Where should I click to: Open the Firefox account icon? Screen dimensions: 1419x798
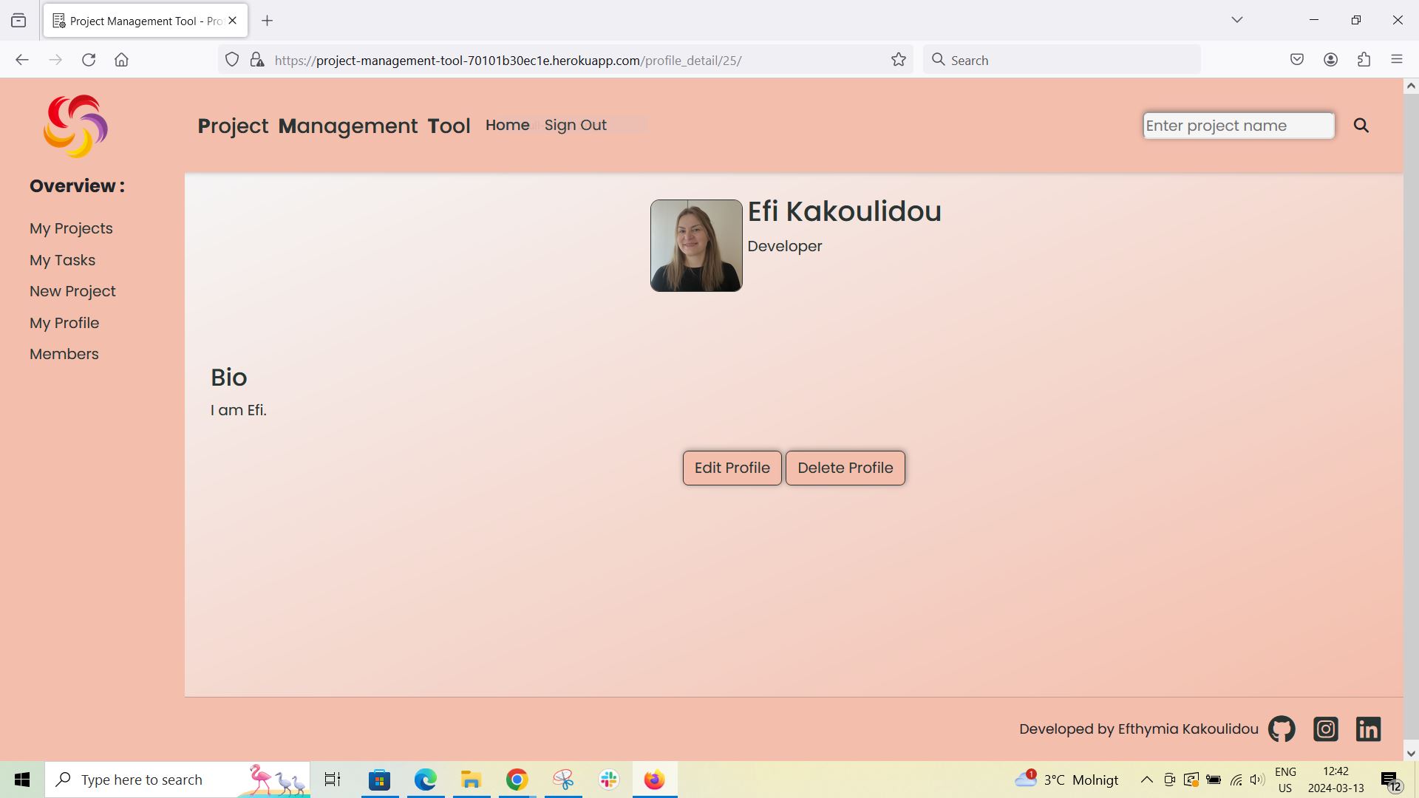coord(1331,59)
